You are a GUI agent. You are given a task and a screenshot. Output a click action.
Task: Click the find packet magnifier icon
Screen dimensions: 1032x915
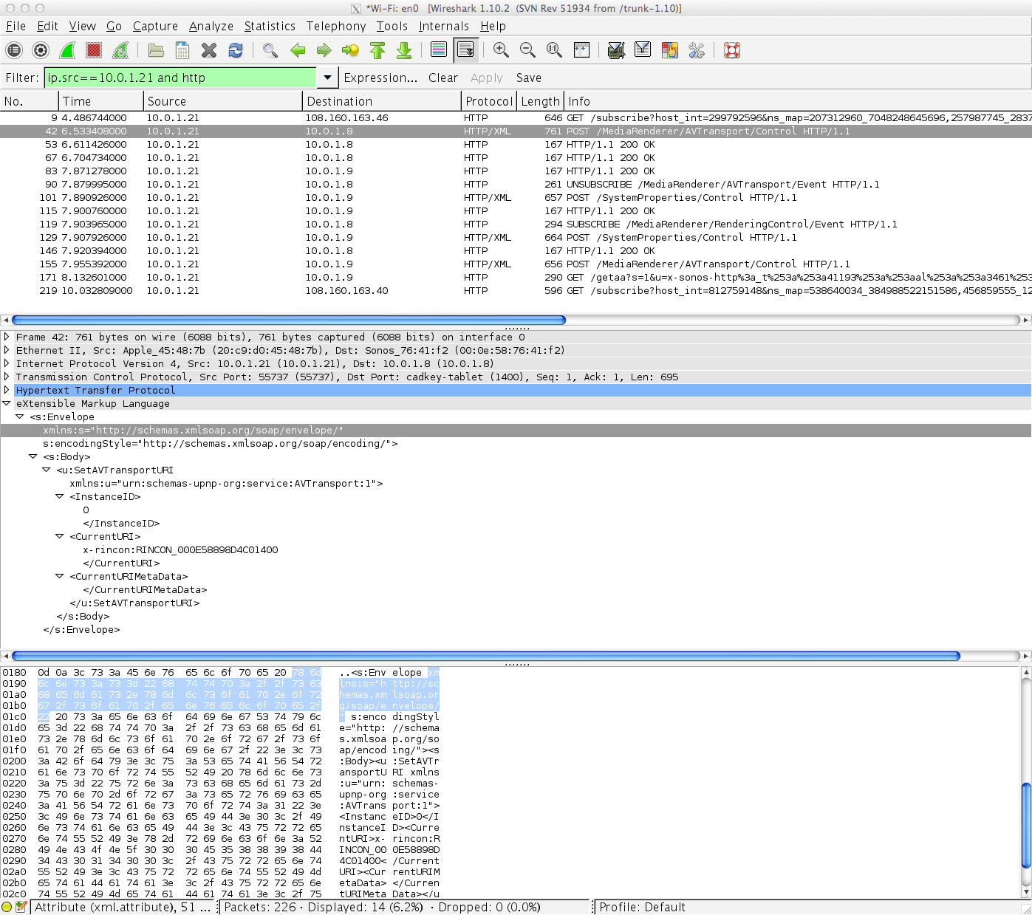pos(270,50)
